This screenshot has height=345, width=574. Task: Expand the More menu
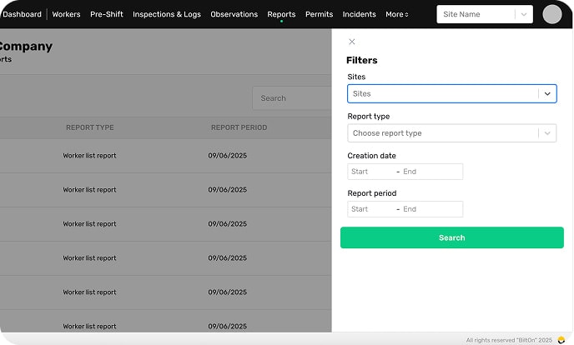coord(396,14)
